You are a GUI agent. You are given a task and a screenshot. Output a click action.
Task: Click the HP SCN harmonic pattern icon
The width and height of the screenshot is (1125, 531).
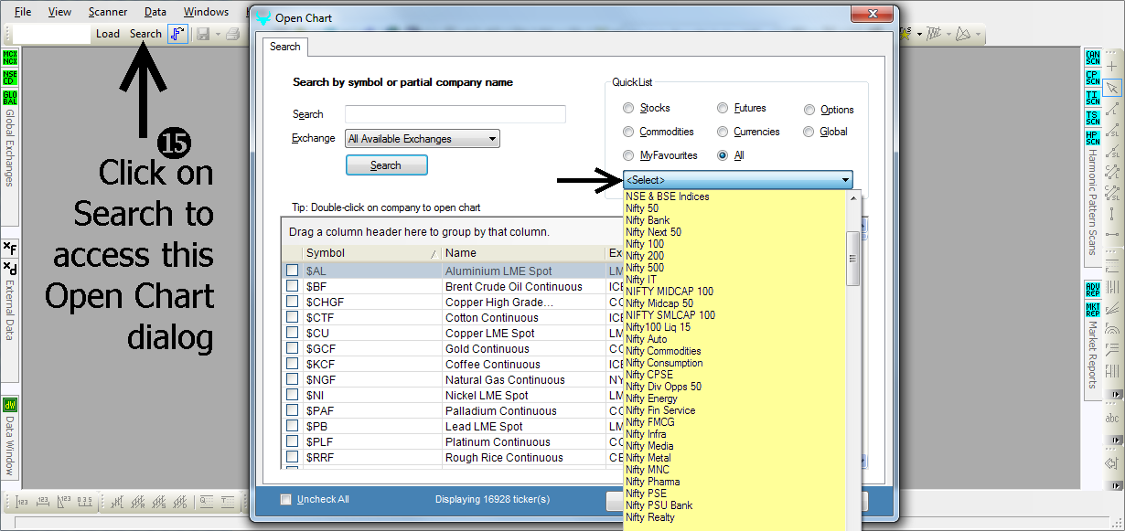1093,138
